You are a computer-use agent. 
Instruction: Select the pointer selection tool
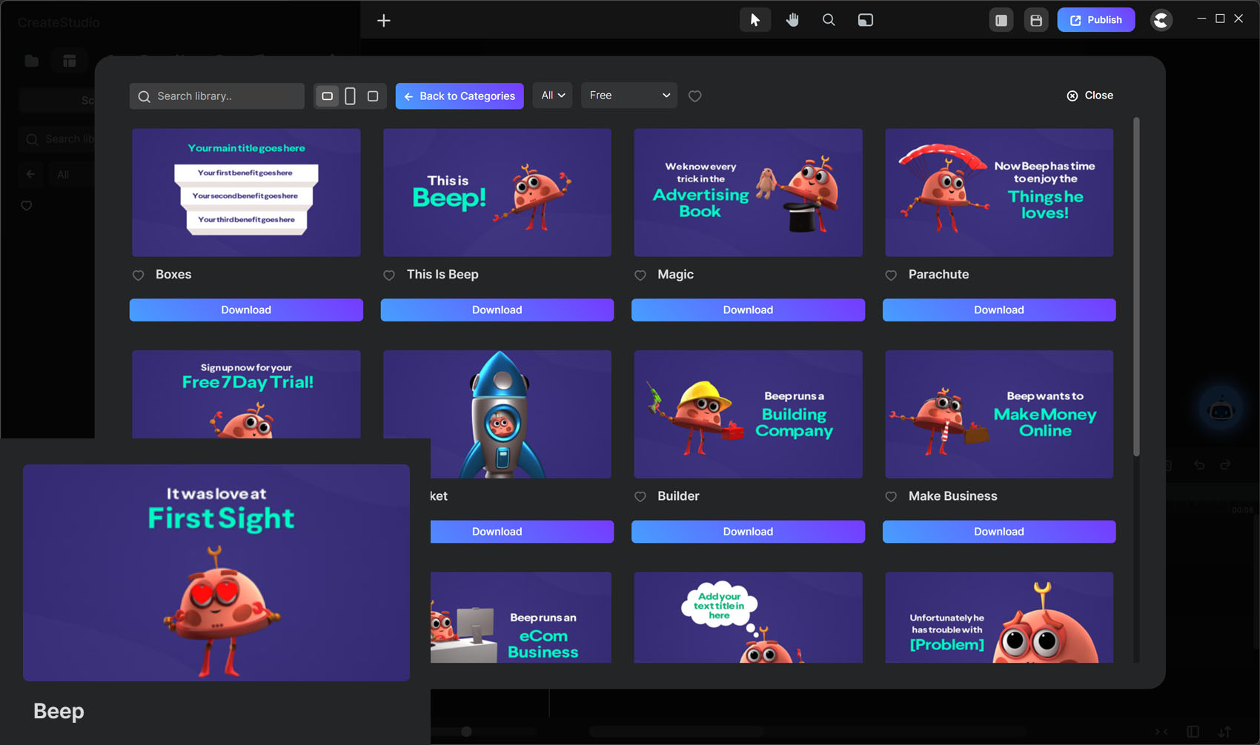[x=755, y=20]
